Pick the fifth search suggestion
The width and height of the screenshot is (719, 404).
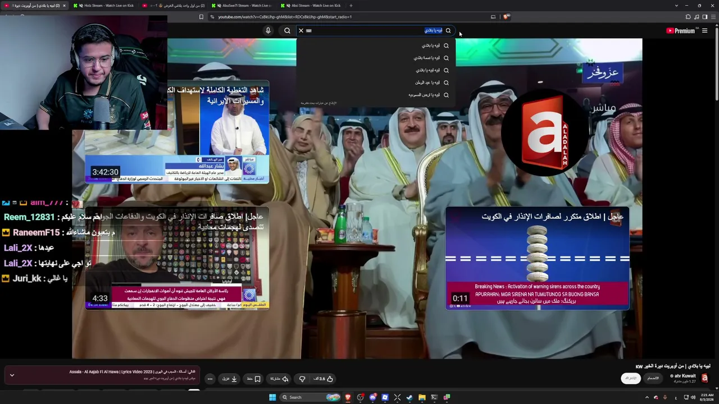pos(376,95)
